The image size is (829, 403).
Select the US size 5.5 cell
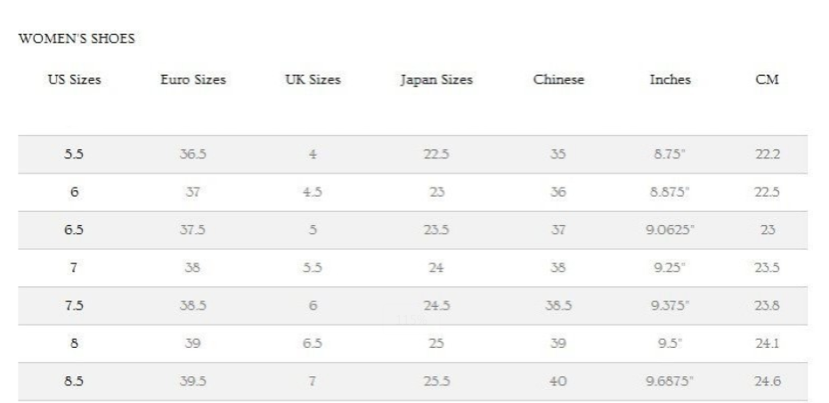(74, 154)
